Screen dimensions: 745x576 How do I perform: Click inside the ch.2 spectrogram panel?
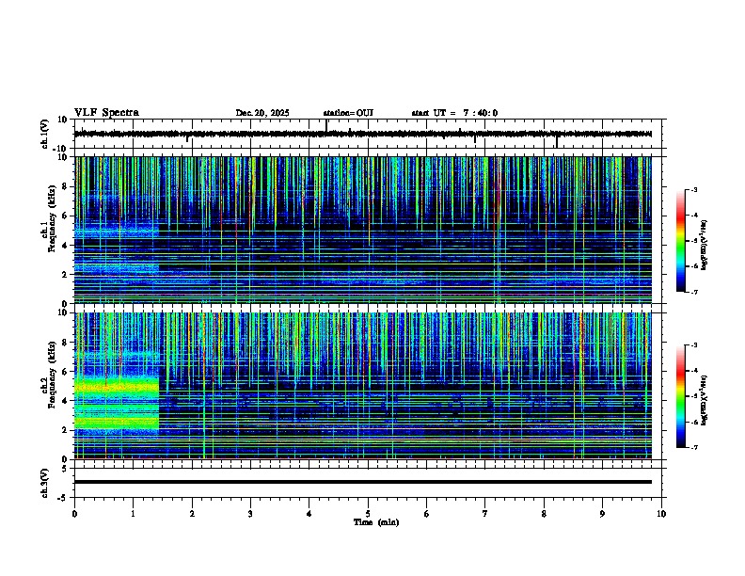tap(363, 386)
